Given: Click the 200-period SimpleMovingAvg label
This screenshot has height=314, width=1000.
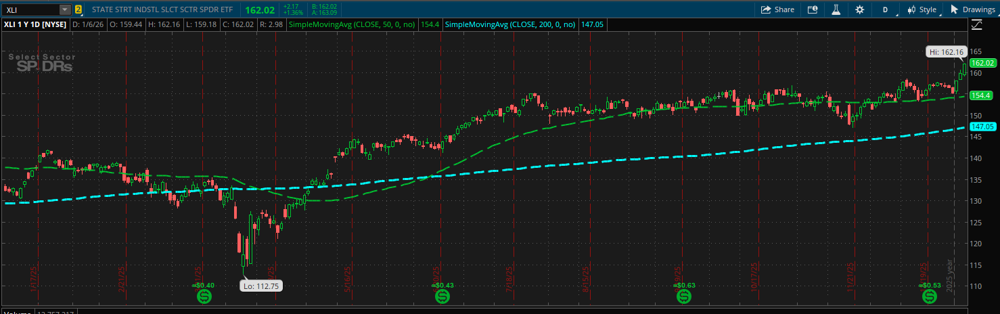Looking at the screenshot, I should [x=511, y=24].
